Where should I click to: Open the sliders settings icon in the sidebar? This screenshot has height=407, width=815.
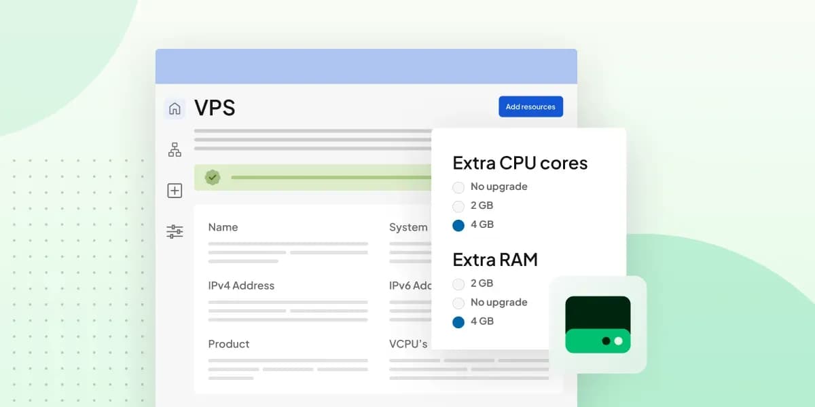175,232
